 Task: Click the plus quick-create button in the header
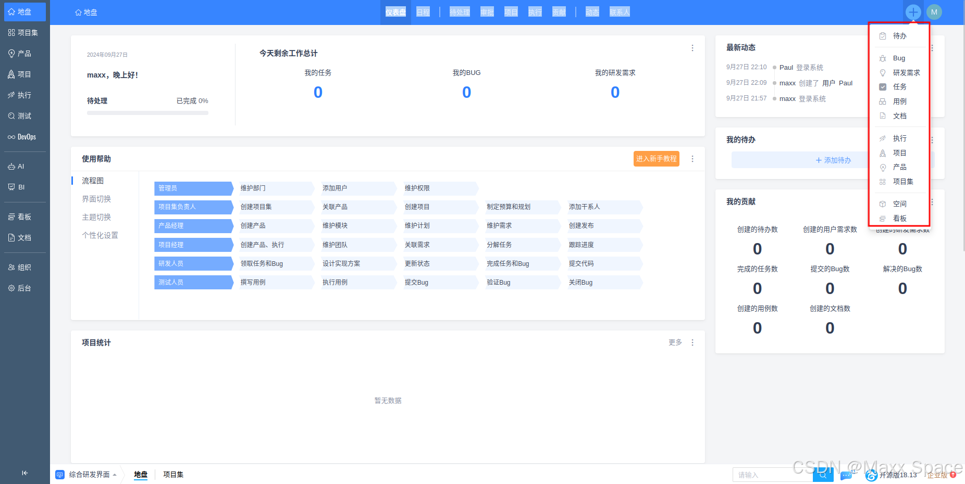[x=913, y=12]
